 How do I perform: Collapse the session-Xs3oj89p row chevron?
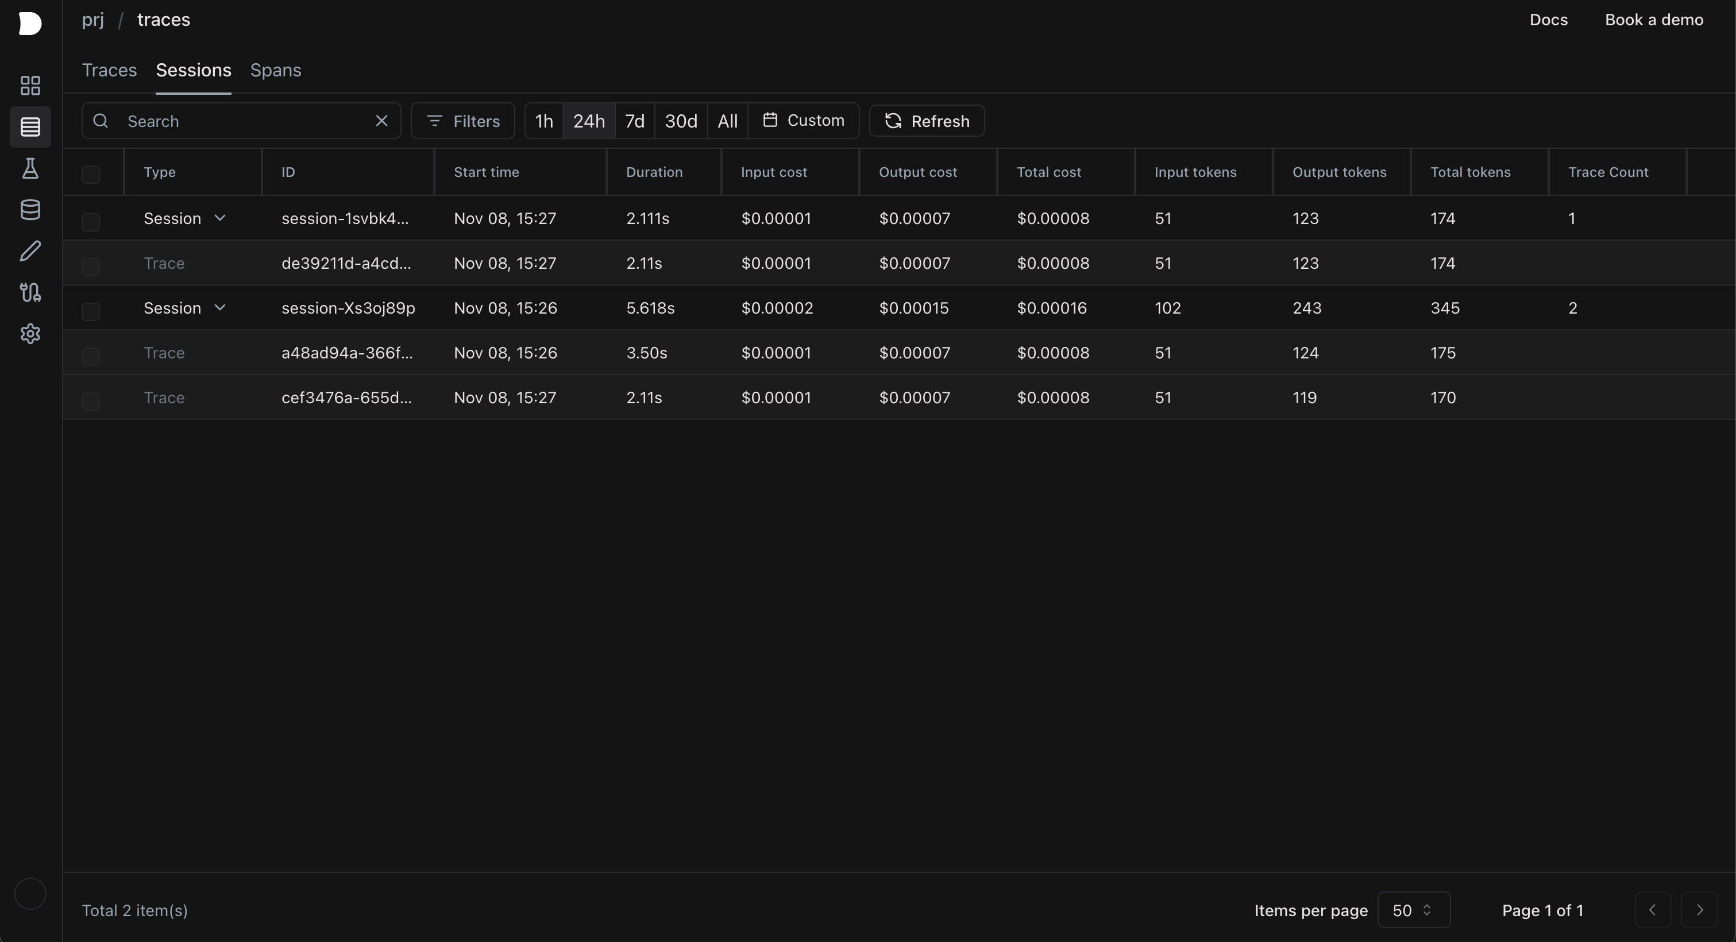coord(219,307)
